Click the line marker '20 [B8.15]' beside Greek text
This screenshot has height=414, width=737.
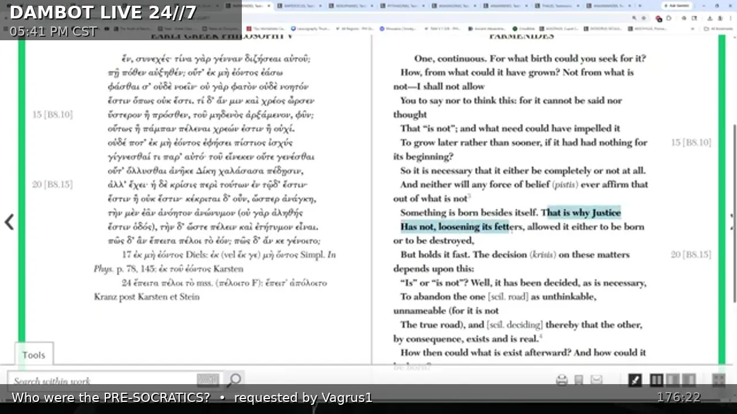click(x=52, y=184)
